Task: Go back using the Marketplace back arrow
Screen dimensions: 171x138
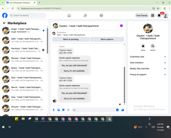Action: click(4, 23)
